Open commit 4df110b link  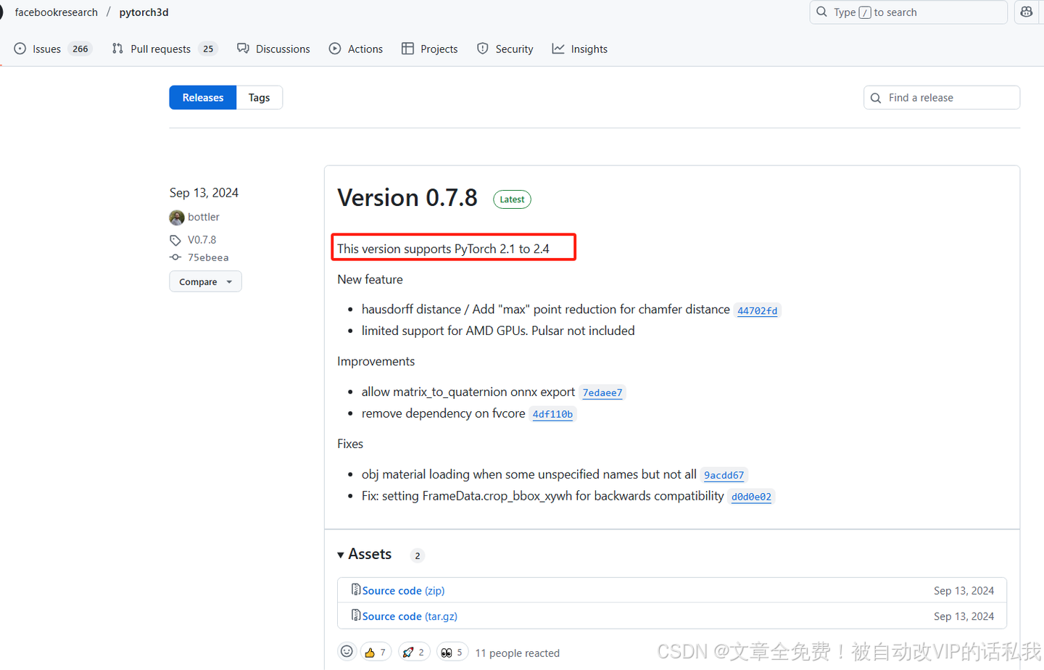(x=552, y=415)
